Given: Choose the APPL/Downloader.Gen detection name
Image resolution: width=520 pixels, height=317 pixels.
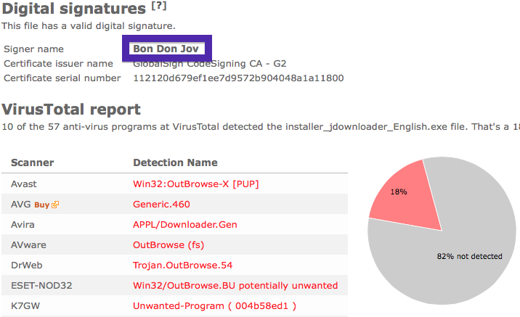Looking at the screenshot, I should [x=185, y=225].
